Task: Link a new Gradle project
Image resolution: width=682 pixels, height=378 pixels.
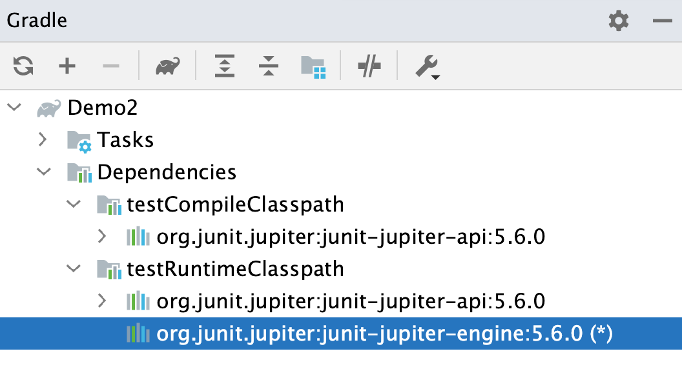Action: (x=67, y=66)
